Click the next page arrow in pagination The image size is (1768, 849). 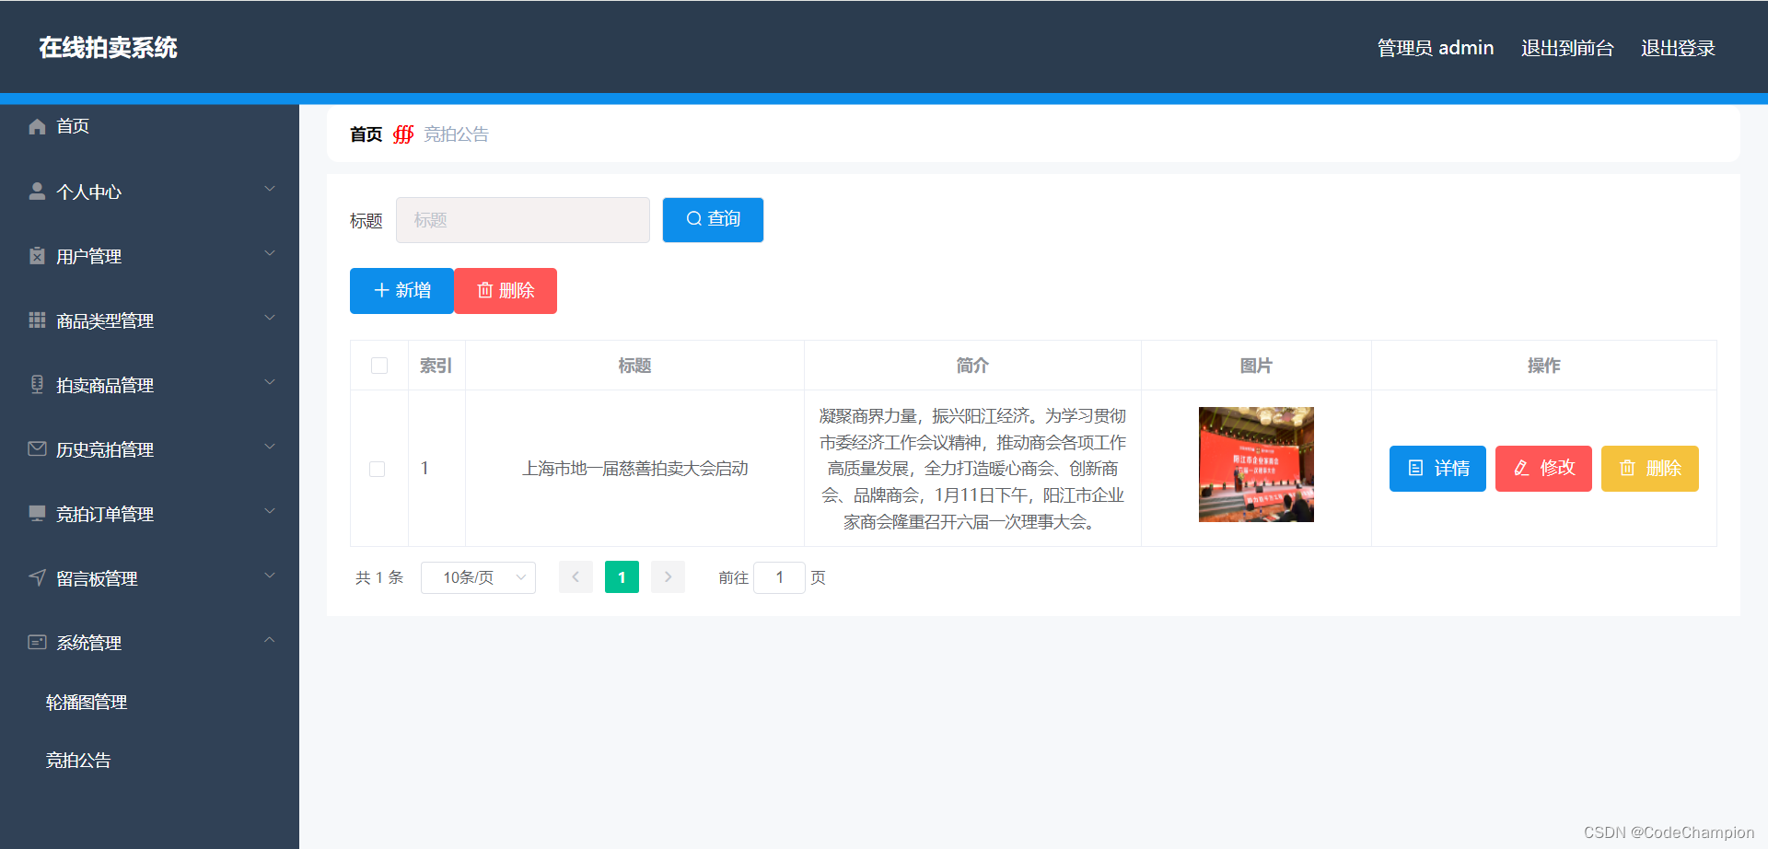(668, 576)
